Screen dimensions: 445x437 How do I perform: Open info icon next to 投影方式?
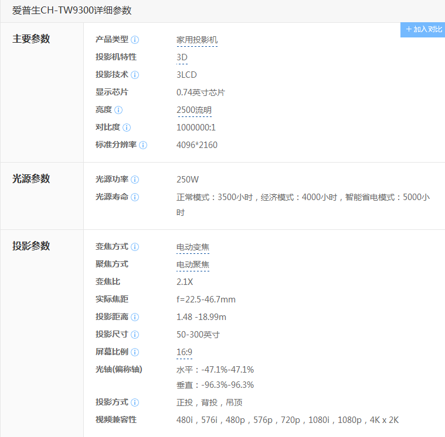135,402
